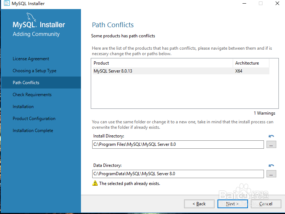Browse for Data Directory folder
Image resolution: width=285 pixels, height=214 pixels.
tap(271, 174)
